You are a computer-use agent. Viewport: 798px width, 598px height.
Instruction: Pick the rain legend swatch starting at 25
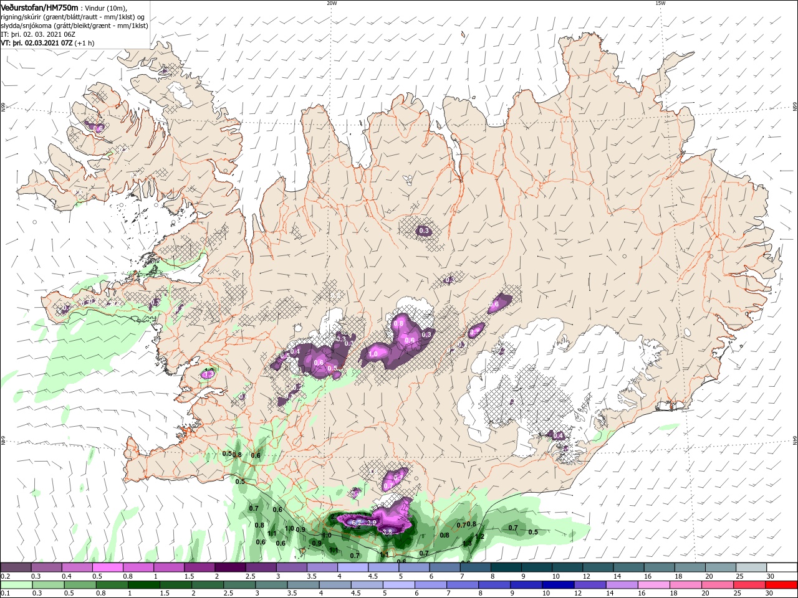coord(748,585)
